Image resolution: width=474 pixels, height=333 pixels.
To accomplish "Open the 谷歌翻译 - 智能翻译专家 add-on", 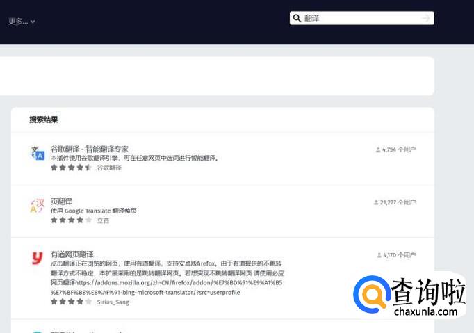I will tap(90, 149).
